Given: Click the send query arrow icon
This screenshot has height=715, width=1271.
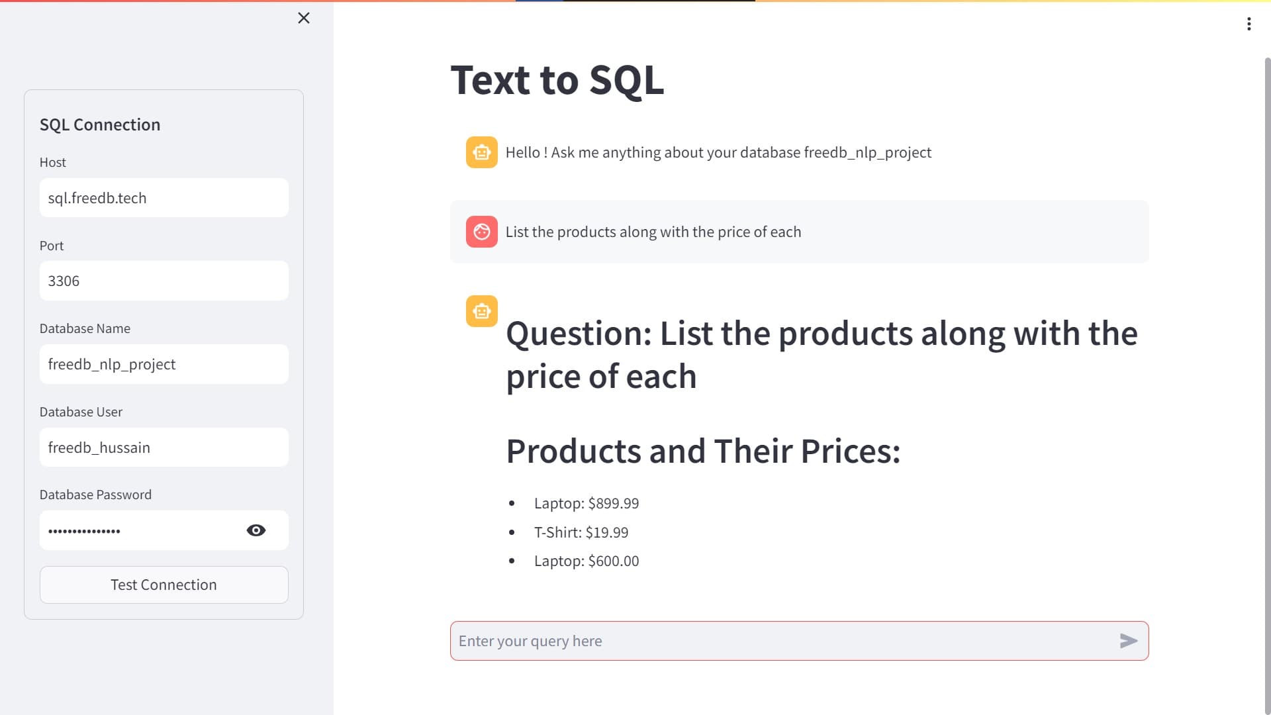Looking at the screenshot, I should pyautogui.click(x=1127, y=641).
